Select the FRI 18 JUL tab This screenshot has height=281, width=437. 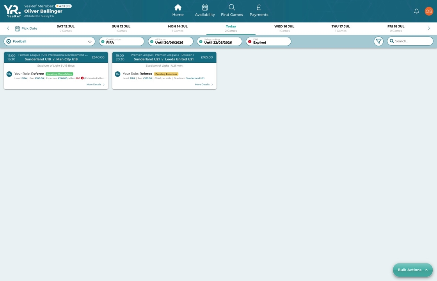[x=396, y=28]
